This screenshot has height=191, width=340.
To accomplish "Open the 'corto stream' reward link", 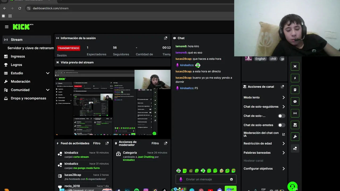I will click(81, 157).
